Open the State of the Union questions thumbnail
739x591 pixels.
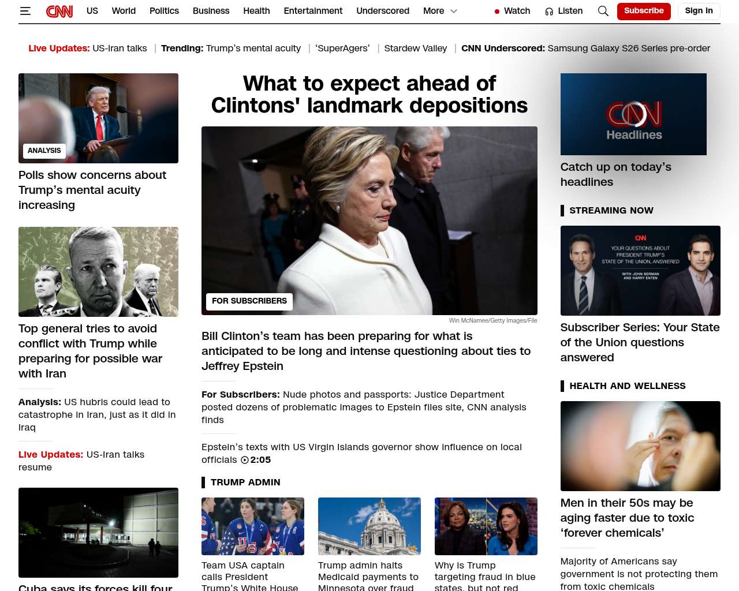click(x=640, y=271)
